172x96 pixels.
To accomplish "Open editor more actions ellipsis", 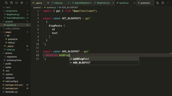I will [x=168, y=3].
